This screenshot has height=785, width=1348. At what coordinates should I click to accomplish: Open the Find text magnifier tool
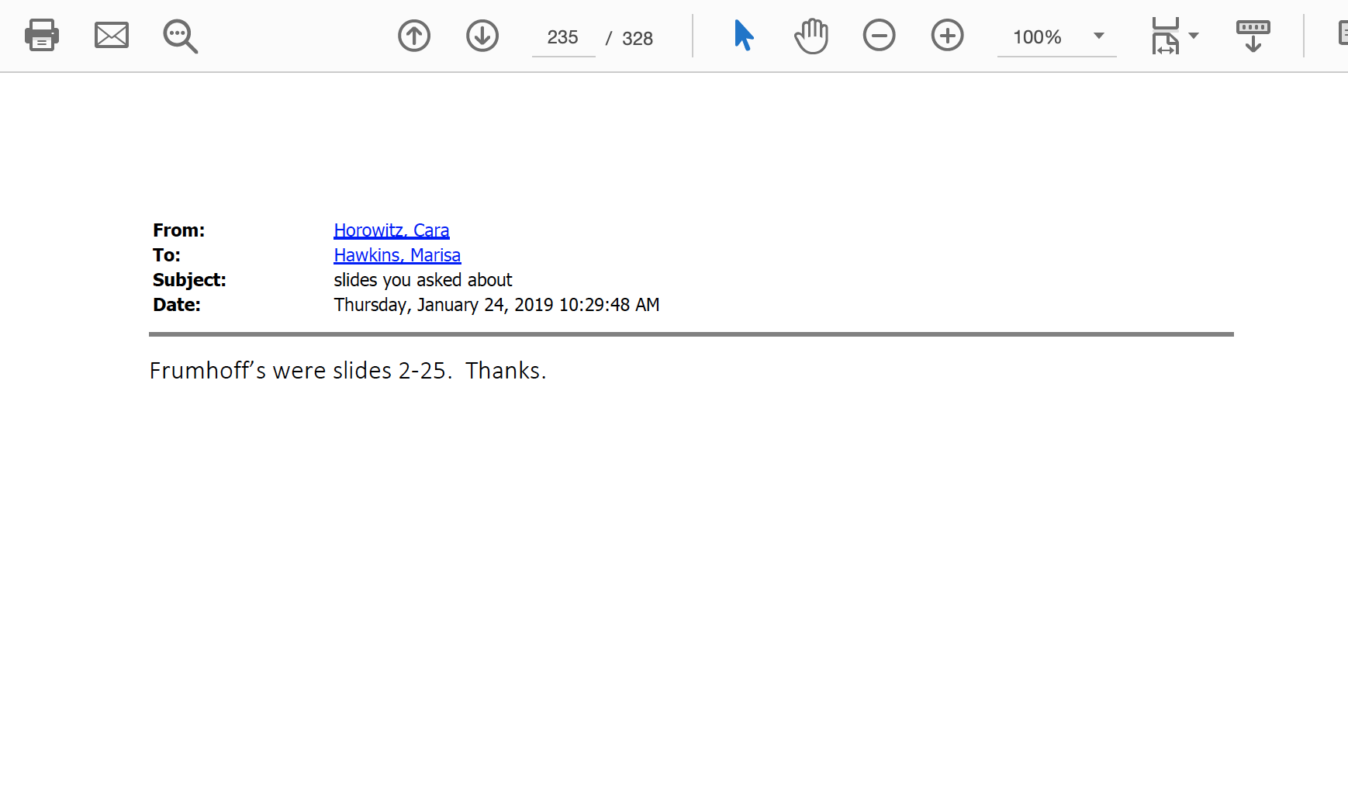click(180, 36)
